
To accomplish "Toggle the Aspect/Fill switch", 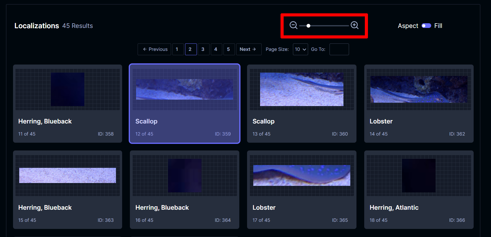I will tap(426, 26).
